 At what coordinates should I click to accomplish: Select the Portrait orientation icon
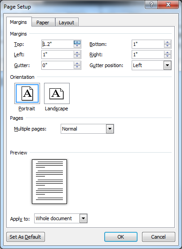27,93
